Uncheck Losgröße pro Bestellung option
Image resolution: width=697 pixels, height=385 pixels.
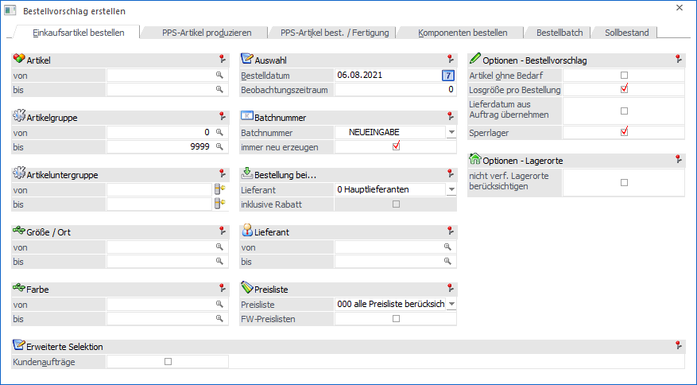[x=624, y=89]
